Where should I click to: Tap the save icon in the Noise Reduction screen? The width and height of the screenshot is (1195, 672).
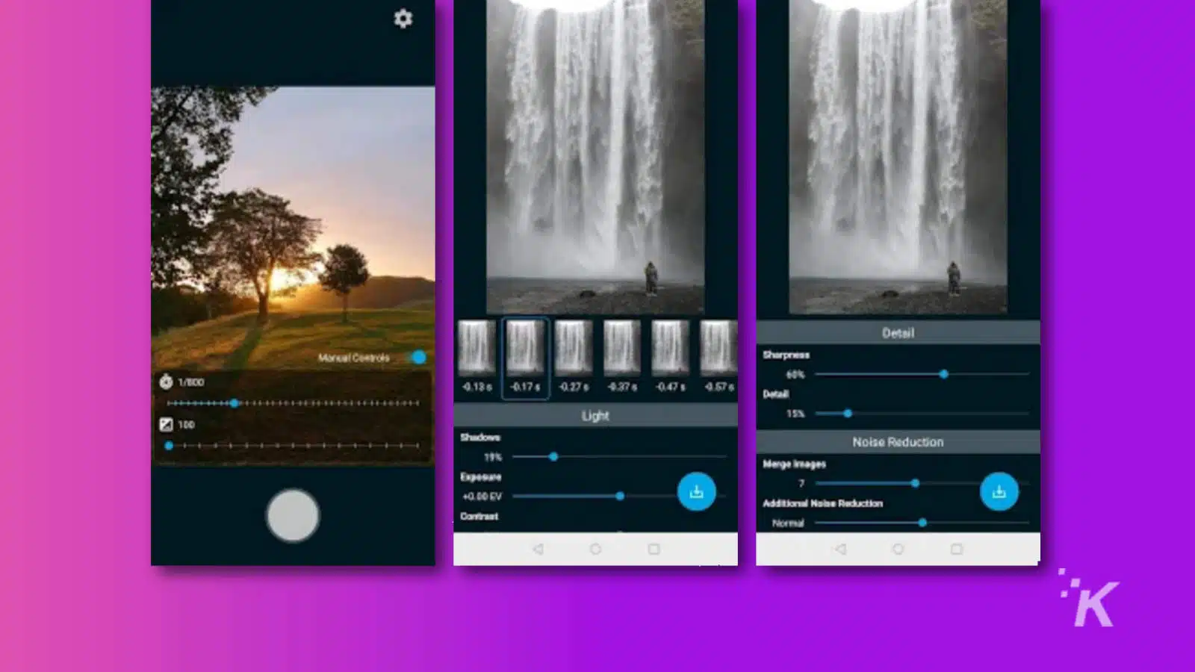1001,493
